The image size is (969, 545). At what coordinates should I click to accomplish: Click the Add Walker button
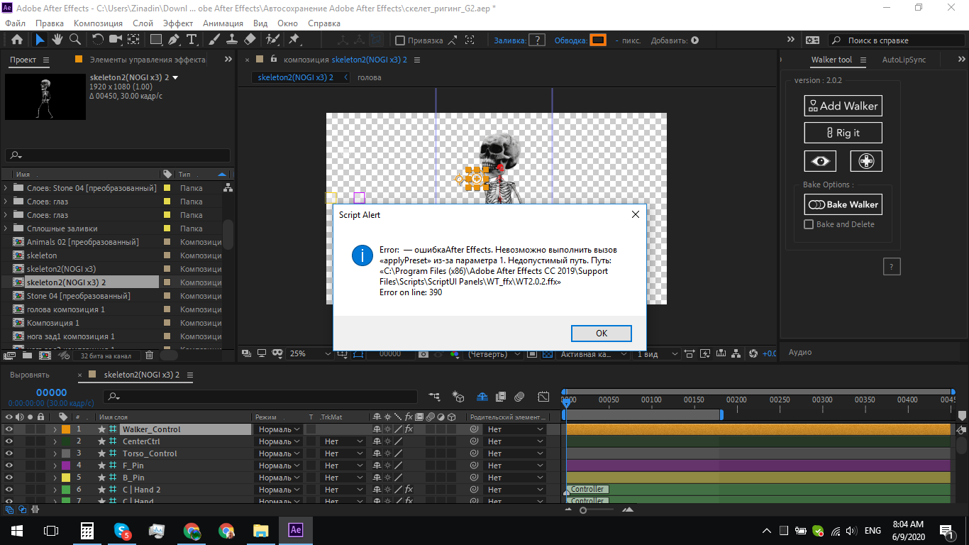(843, 106)
